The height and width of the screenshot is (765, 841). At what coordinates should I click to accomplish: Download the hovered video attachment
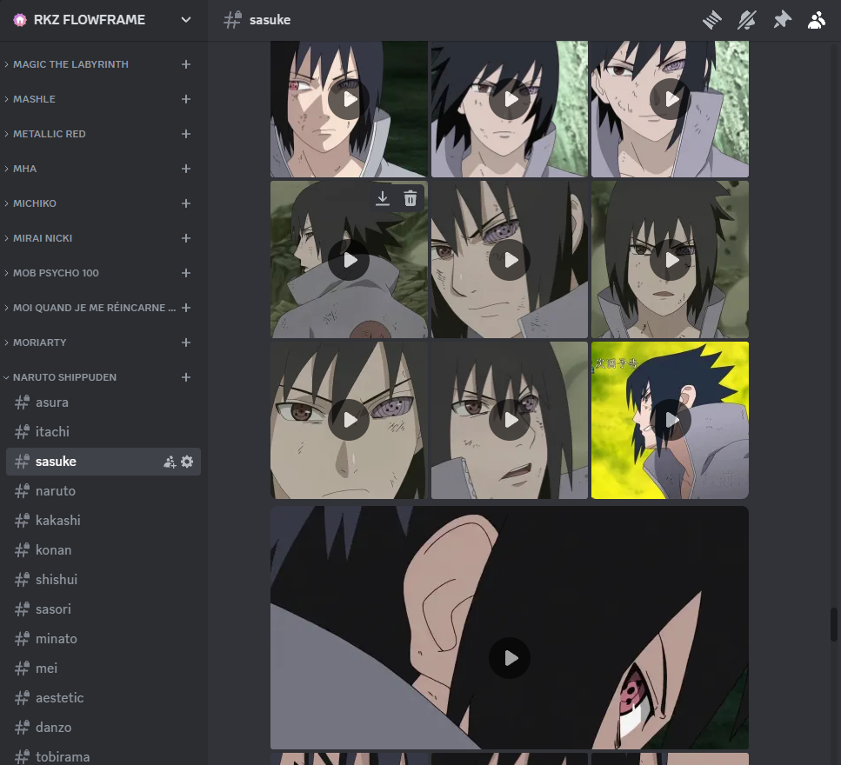(x=383, y=198)
